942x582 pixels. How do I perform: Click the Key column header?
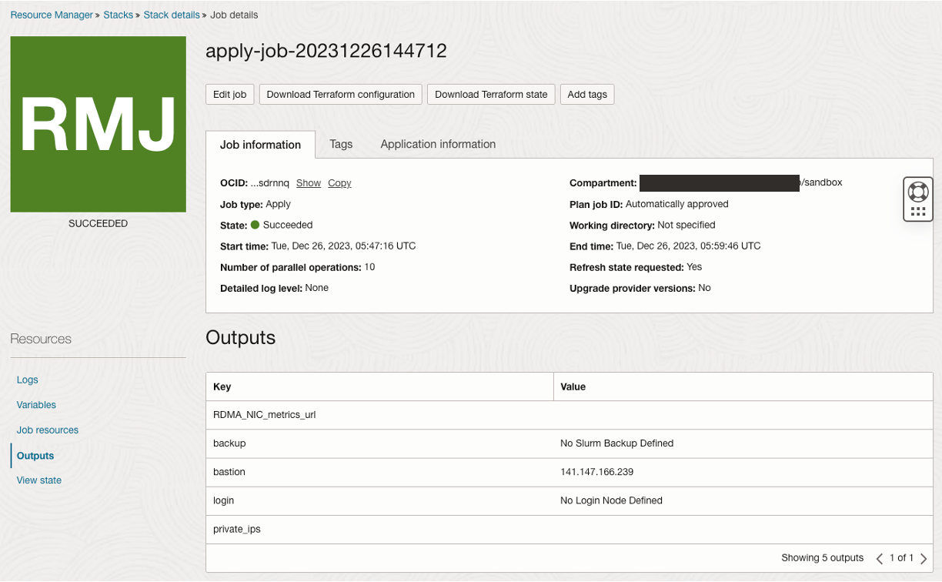[x=379, y=386]
